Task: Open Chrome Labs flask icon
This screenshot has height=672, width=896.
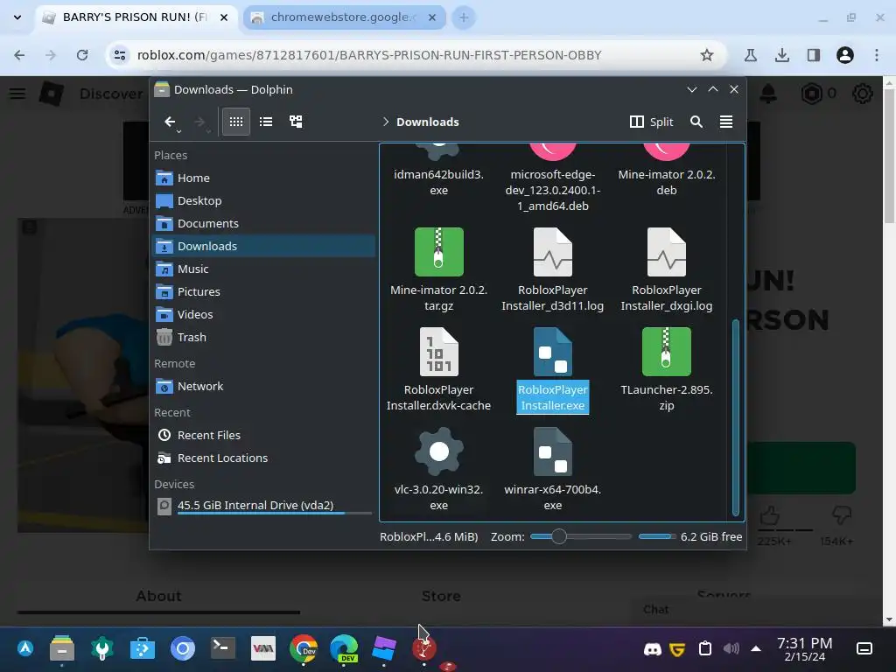Action: pyautogui.click(x=750, y=55)
